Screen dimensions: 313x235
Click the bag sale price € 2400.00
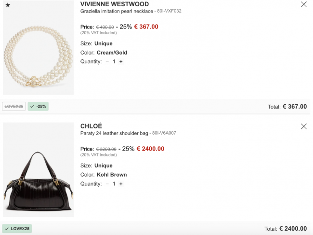point(150,149)
